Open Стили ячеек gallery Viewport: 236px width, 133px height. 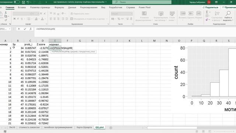coord(172,16)
